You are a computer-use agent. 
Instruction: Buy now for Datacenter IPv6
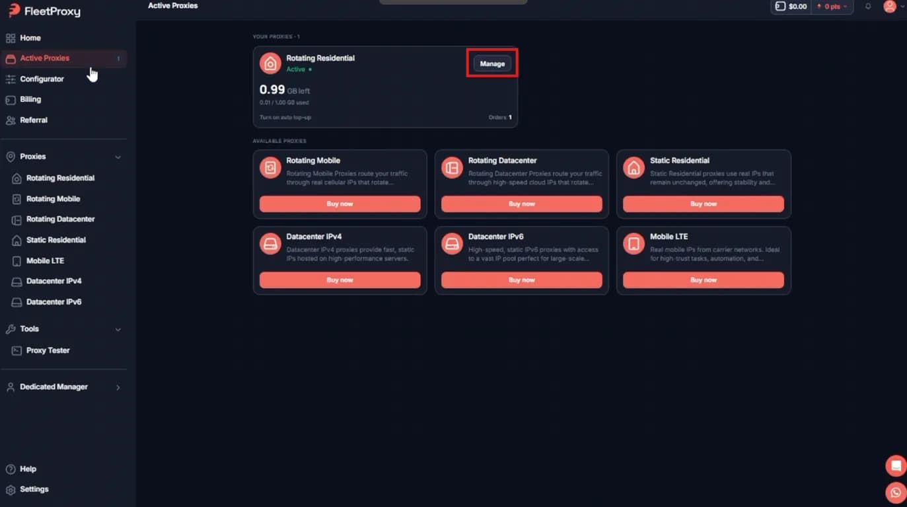click(522, 280)
